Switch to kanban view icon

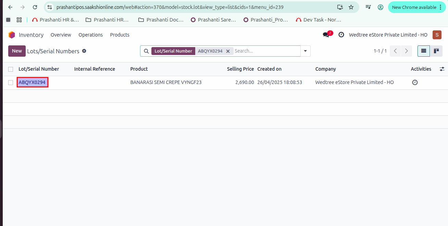coord(436,51)
